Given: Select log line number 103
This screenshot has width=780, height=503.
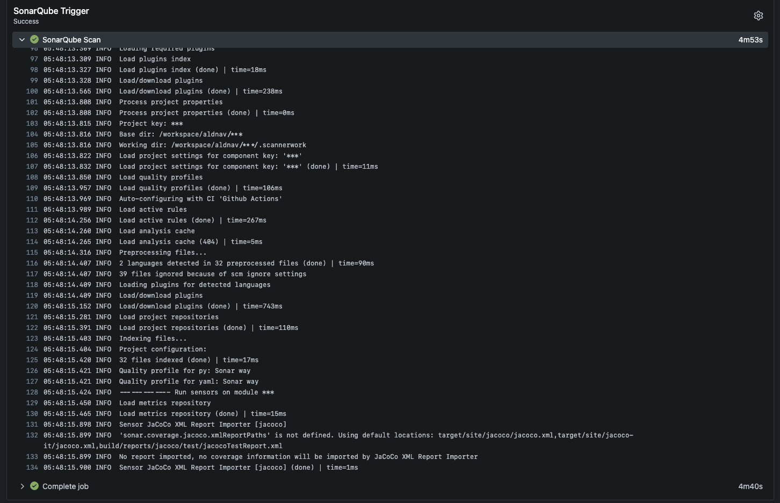Looking at the screenshot, I should click(32, 124).
